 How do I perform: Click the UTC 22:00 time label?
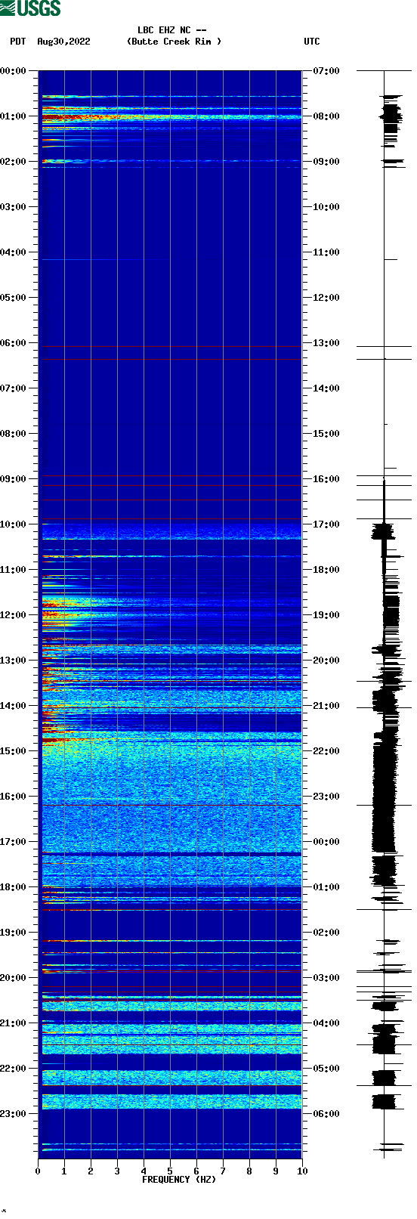pos(326,751)
